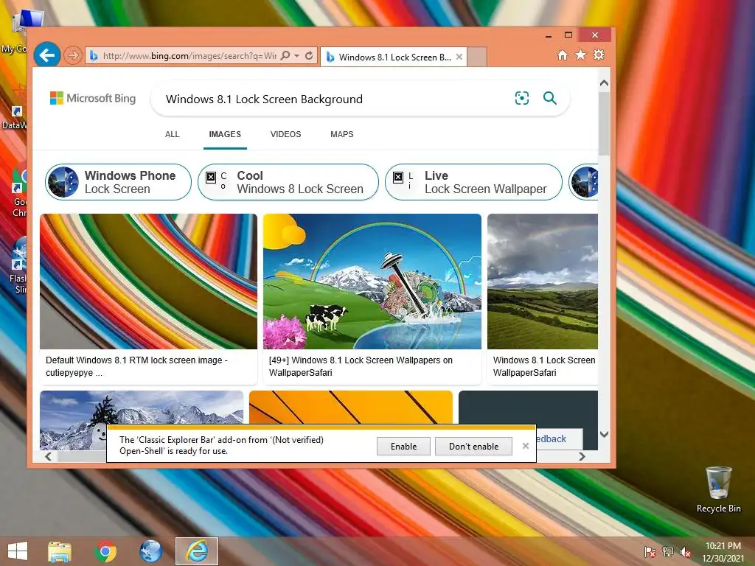
Task: Click the horizontal scrollbar left arrow
Action: point(48,456)
